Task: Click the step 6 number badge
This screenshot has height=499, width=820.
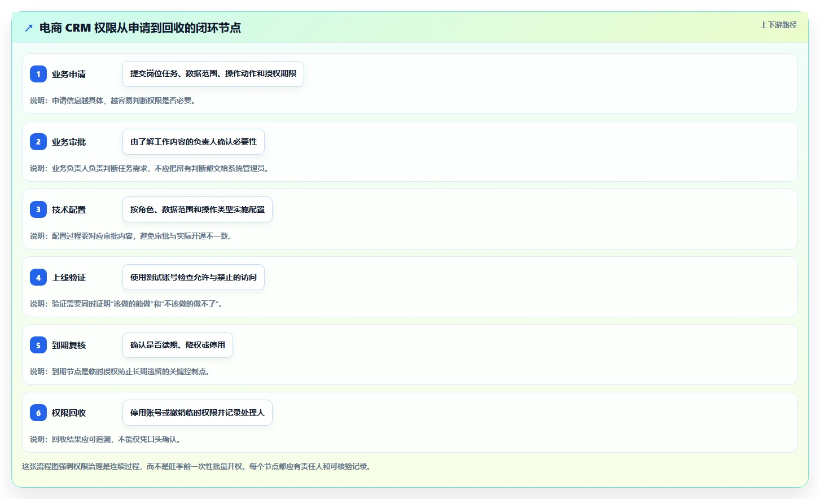Action: (x=38, y=413)
